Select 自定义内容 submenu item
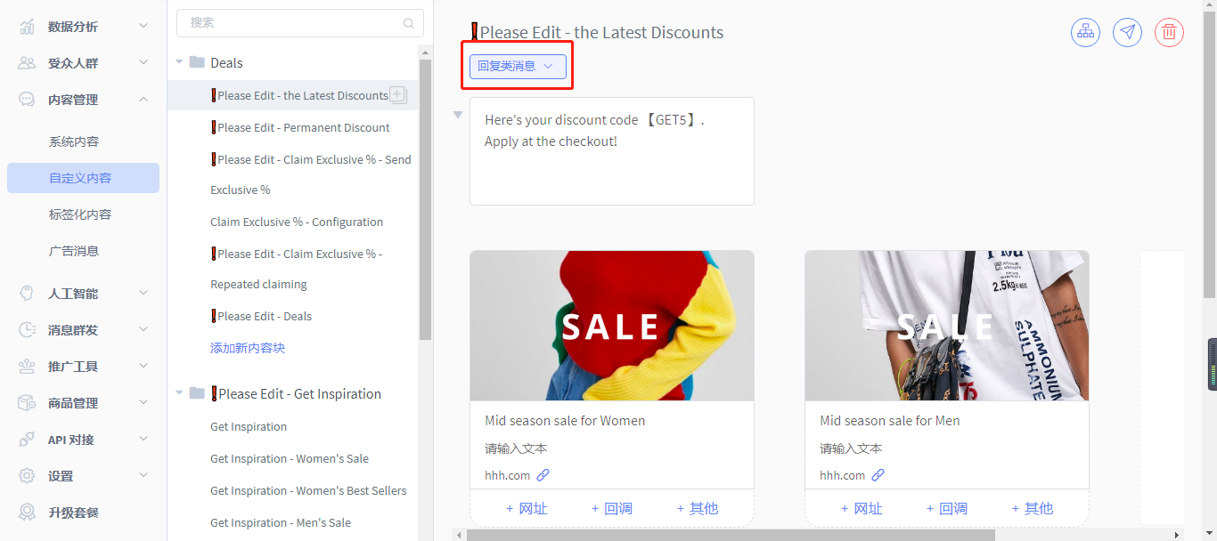1217x541 pixels. pyautogui.click(x=83, y=178)
